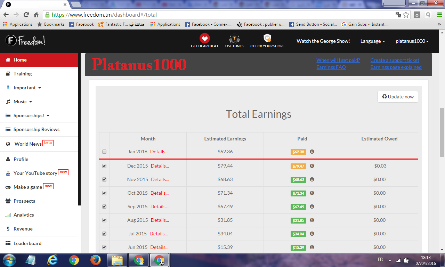Open 'Create a support ticket' link
The width and height of the screenshot is (445, 267).
click(x=395, y=60)
